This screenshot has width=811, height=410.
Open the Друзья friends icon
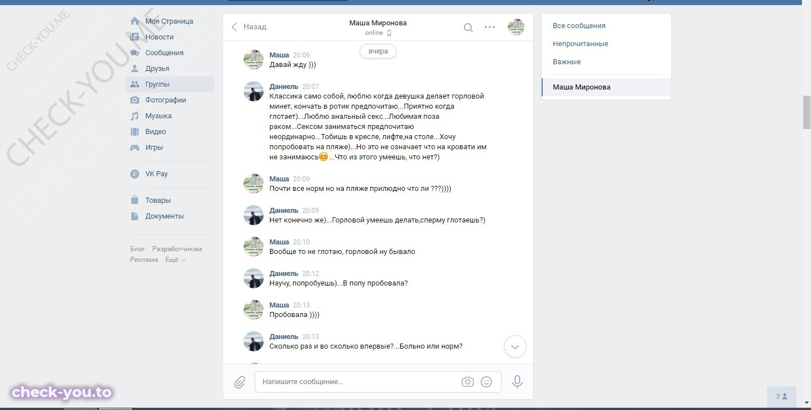coord(135,69)
